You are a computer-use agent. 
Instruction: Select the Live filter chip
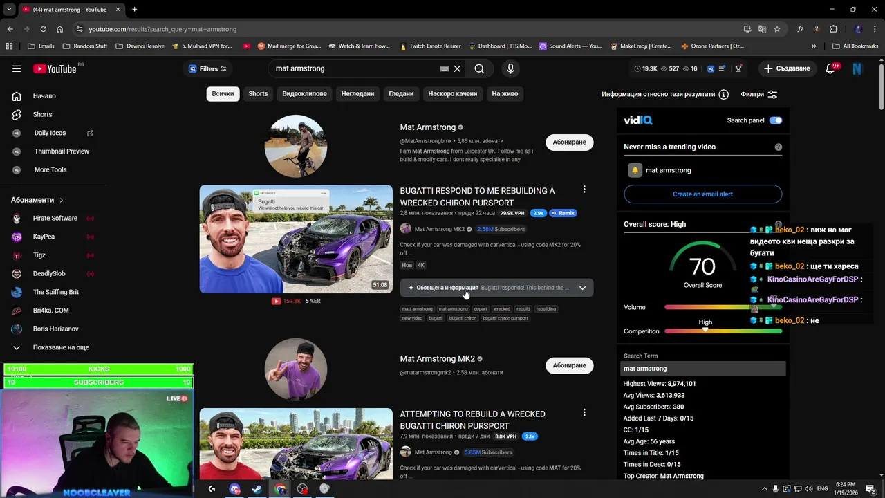[505, 93]
